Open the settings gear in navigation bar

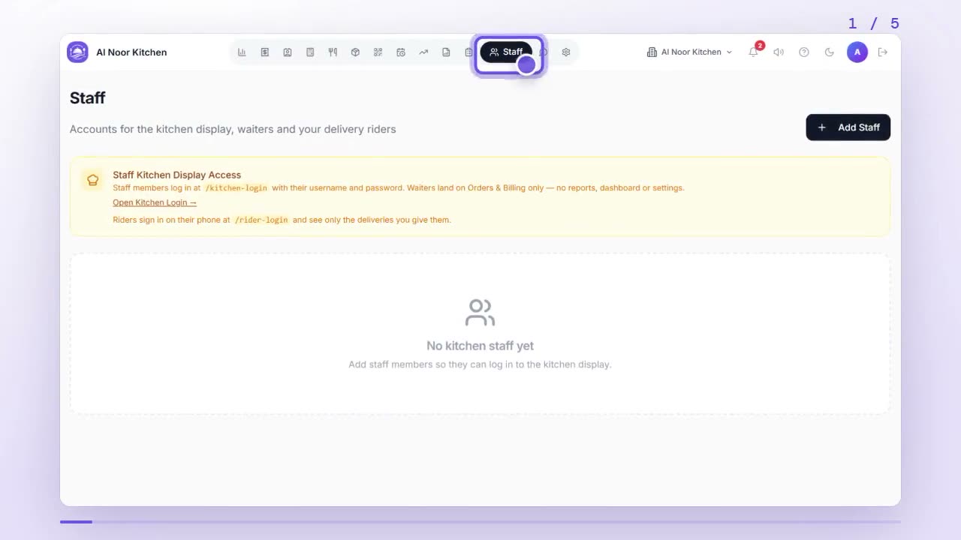[566, 52]
